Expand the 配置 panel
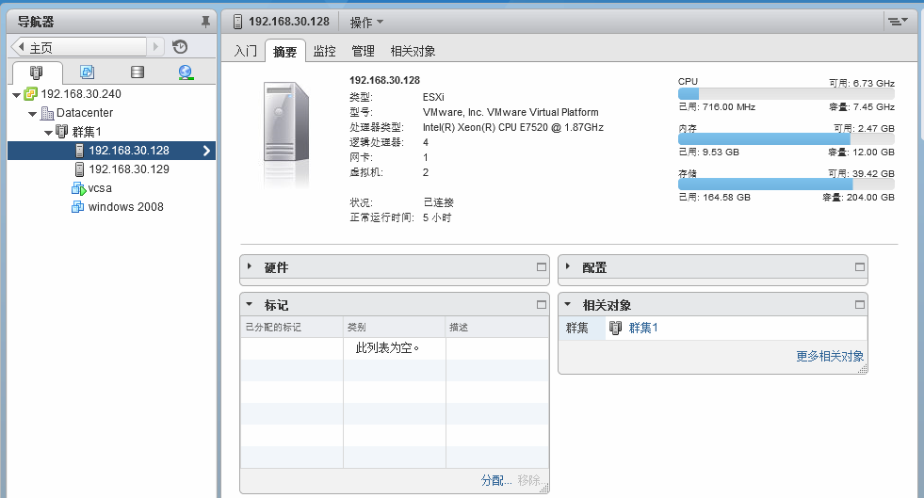This screenshot has width=924, height=498. coord(568,266)
